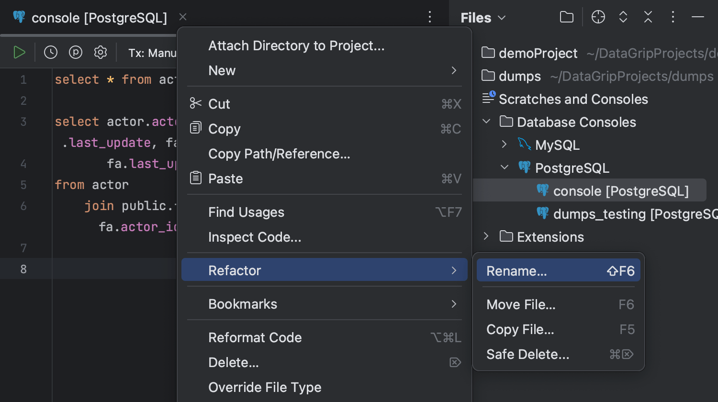
Task: Expand the MySQL consoles node
Action: 504,145
